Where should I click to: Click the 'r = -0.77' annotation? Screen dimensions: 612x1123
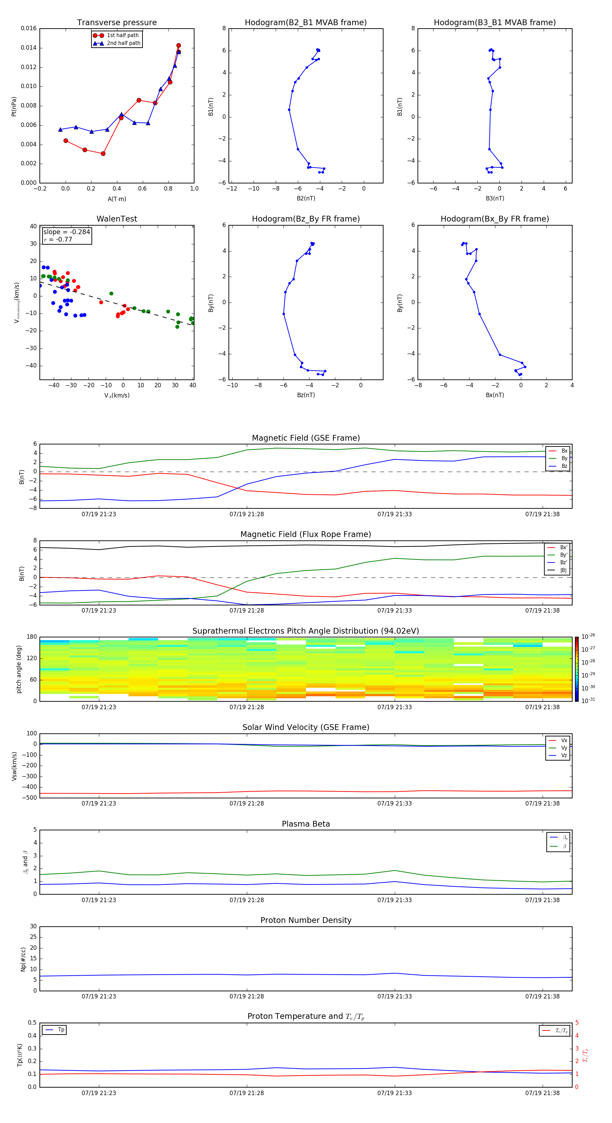click(58, 239)
